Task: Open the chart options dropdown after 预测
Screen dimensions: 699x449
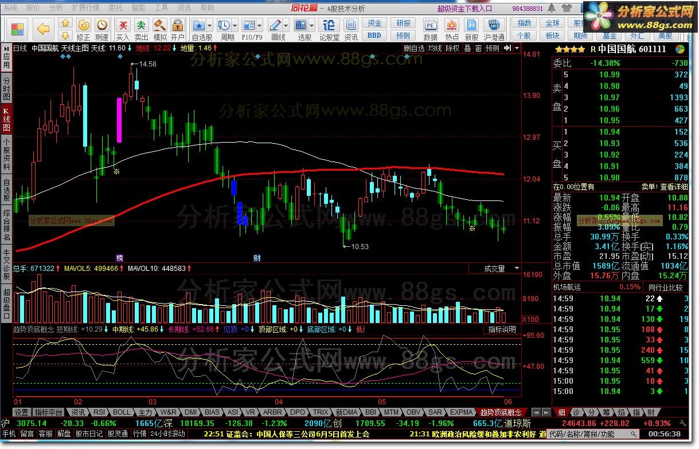Action: click(x=516, y=49)
